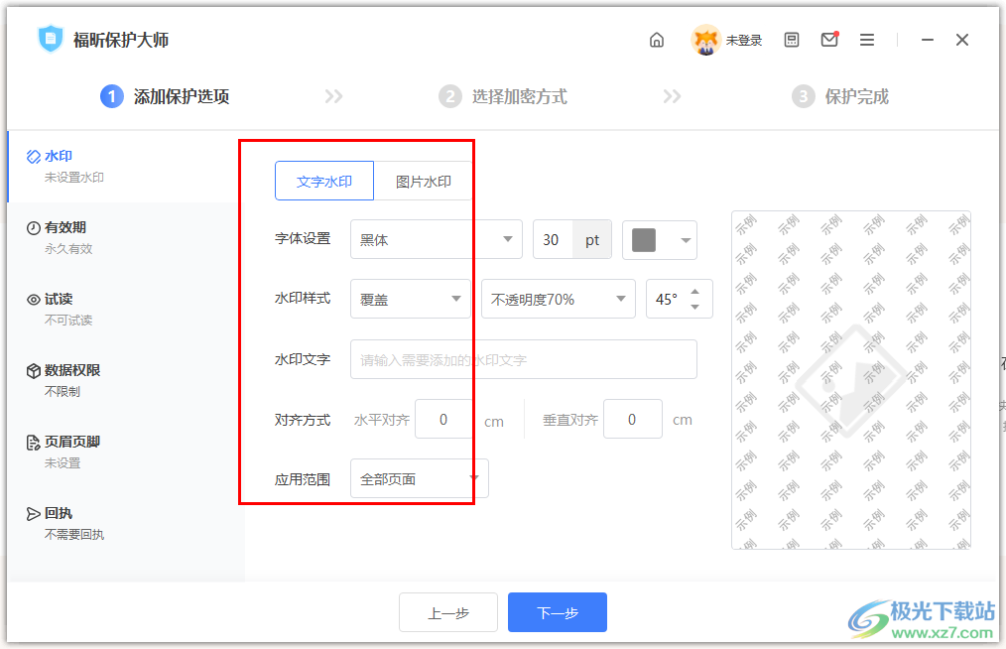Open the 不透明度70% dropdown

click(559, 299)
